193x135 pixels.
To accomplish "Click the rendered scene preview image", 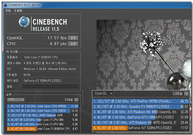I will (144, 55).
